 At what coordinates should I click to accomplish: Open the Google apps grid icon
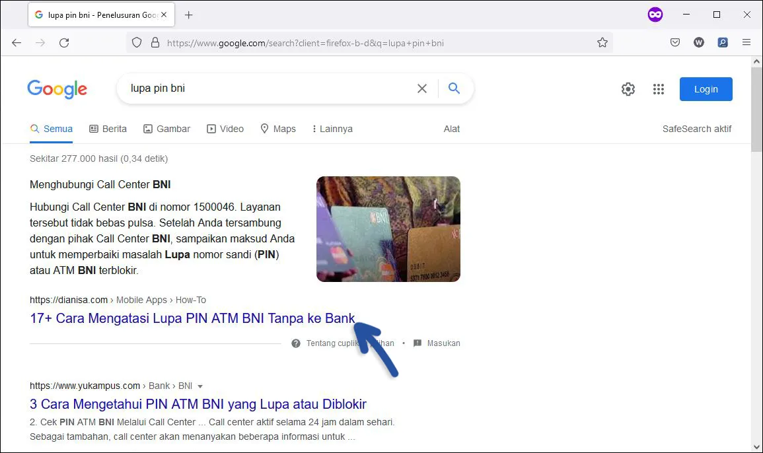pos(659,89)
